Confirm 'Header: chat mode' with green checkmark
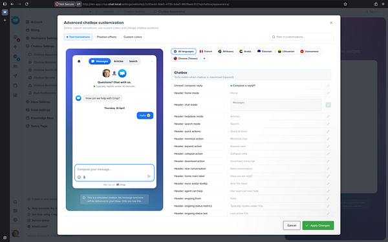The height and width of the screenshot is (242, 388). click(x=328, y=105)
